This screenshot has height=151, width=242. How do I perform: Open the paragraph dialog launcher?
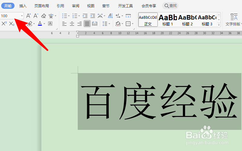click(134, 29)
